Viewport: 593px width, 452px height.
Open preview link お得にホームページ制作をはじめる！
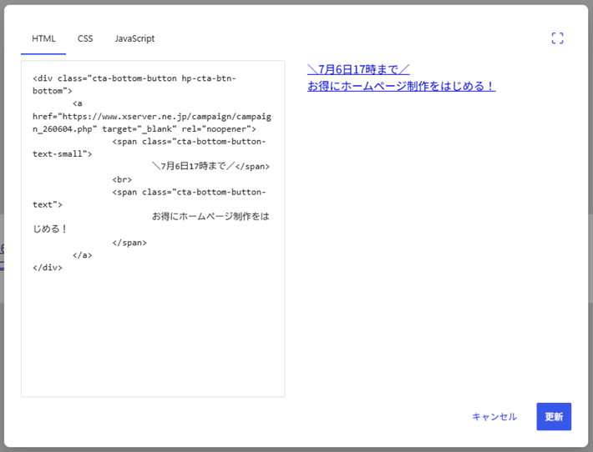click(401, 86)
